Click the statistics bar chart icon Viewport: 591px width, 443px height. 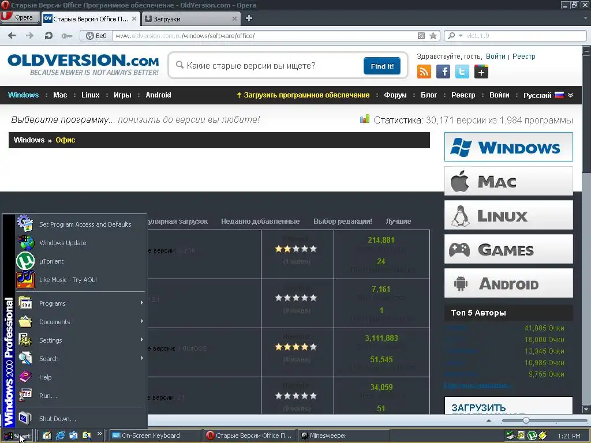(365, 119)
